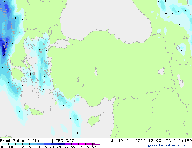Click the purple arrow tip ending the legend

point(96,144)
